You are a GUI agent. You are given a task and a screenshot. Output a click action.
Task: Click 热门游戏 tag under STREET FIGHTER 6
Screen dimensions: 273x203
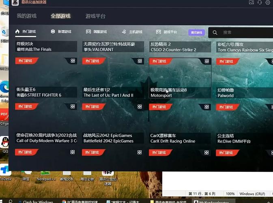tap(26, 106)
